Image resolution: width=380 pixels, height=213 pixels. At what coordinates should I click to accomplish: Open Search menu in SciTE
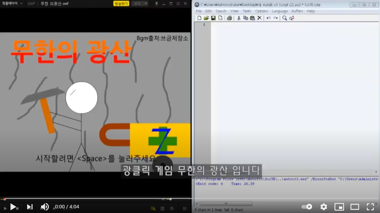[221, 11]
